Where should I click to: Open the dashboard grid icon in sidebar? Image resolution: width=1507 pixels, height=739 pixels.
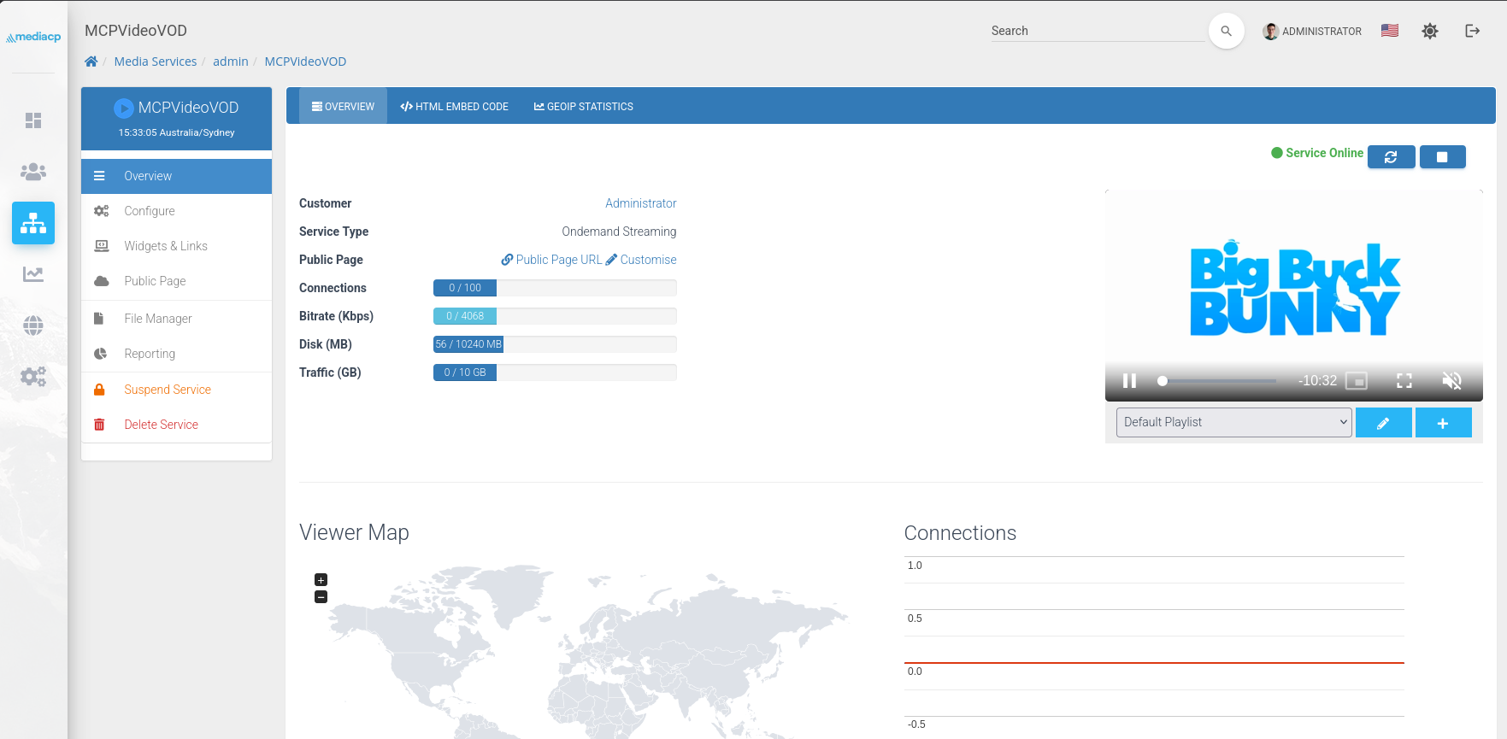pyautogui.click(x=33, y=120)
